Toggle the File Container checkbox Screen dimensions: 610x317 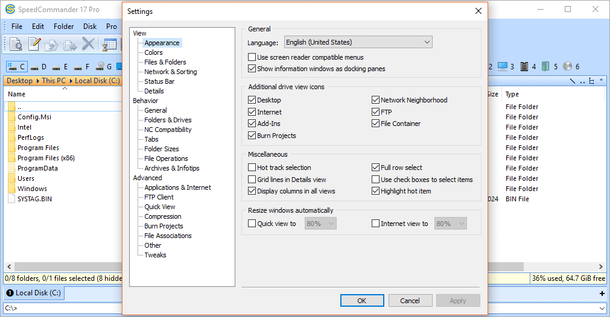(375, 124)
